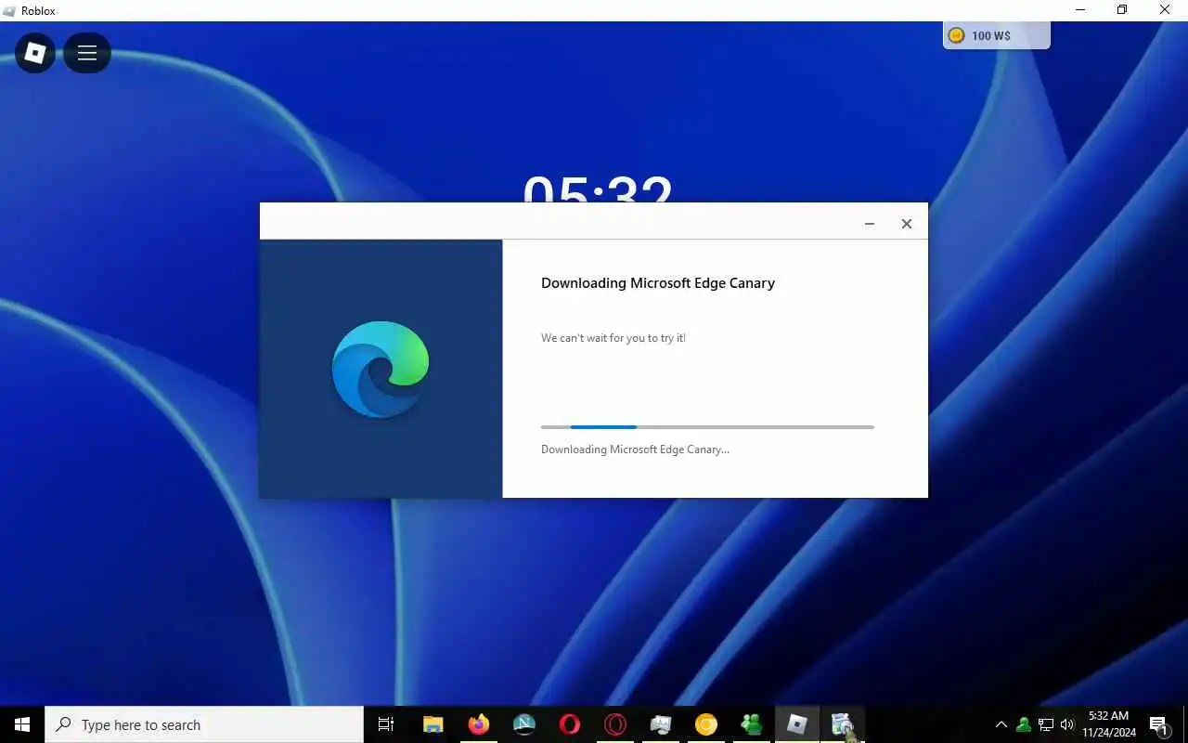
Task: Click 'Downloading Microsoft Edge Canary...' status text
Action: (x=635, y=450)
